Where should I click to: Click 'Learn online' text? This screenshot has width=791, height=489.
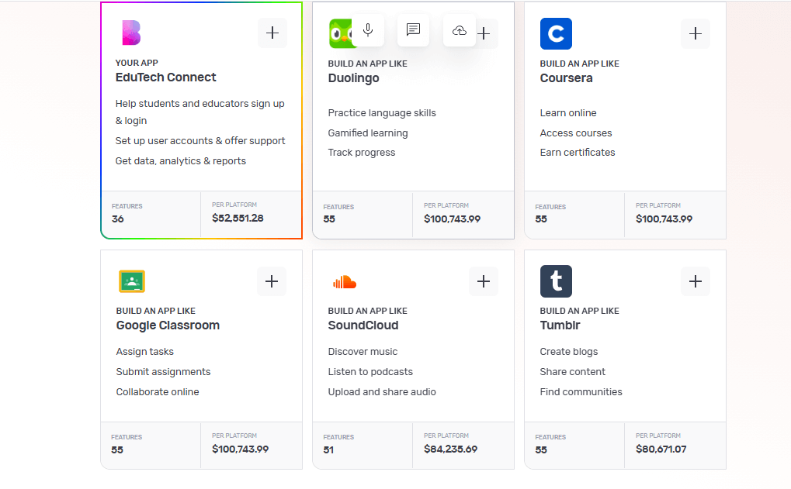click(x=568, y=113)
